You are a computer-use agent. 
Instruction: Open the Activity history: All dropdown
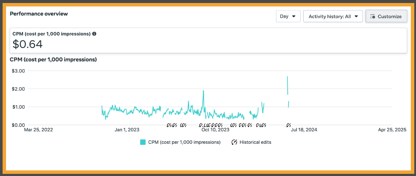(333, 16)
